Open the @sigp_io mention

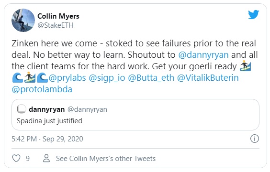[x=107, y=78]
